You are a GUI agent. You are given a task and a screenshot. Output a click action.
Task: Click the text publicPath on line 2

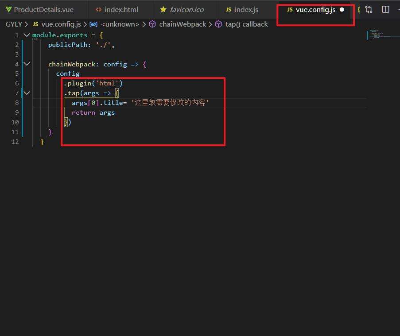[67, 45]
